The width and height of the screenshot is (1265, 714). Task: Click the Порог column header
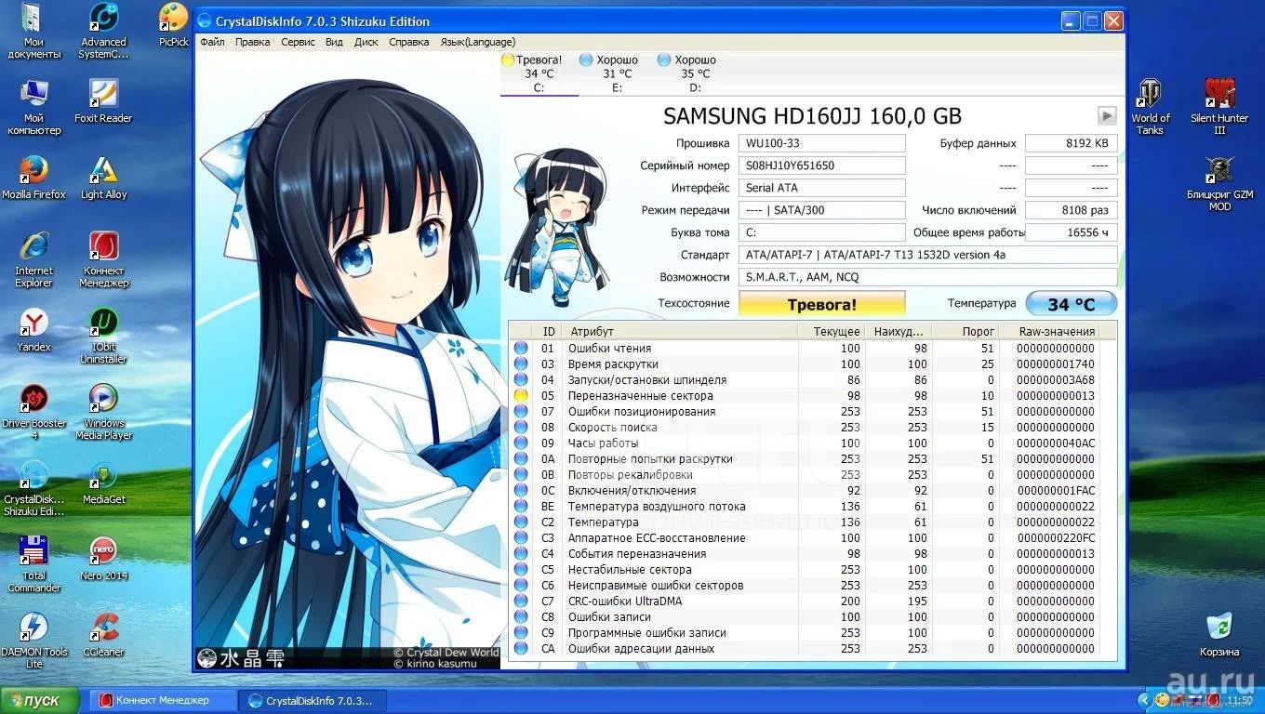[966, 331]
